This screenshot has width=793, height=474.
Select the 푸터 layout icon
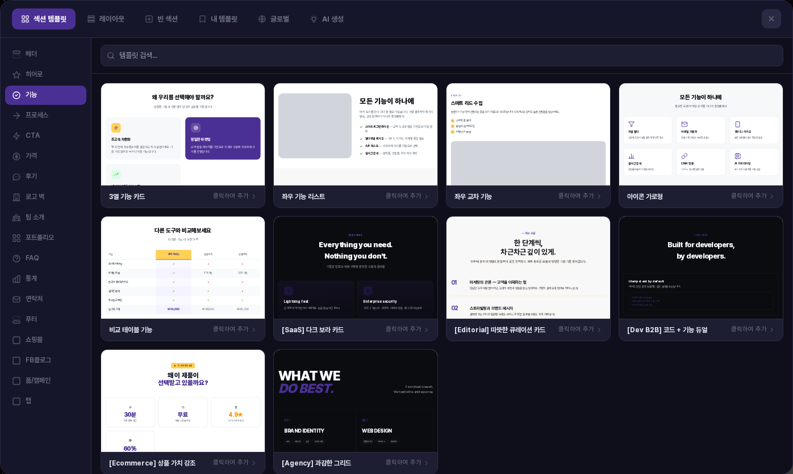pos(16,319)
